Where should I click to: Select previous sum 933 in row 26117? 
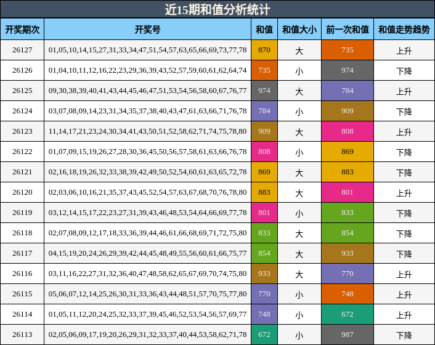(x=348, y=253)
